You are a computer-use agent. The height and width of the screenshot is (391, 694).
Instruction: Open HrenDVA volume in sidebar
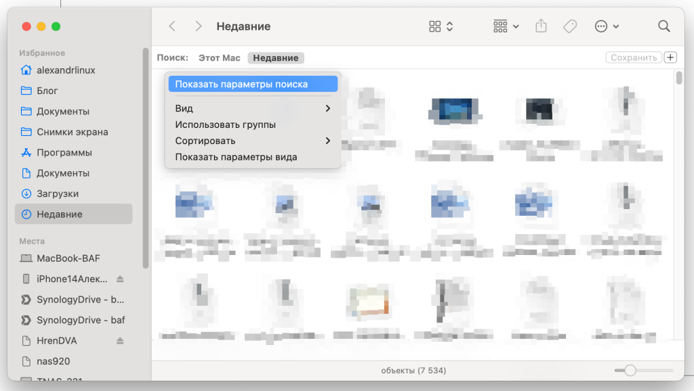[x=57, y=341]
